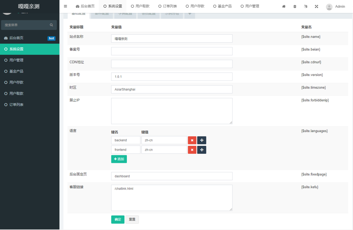Open the 基金产品 tab in top bar

coord(222,6)
